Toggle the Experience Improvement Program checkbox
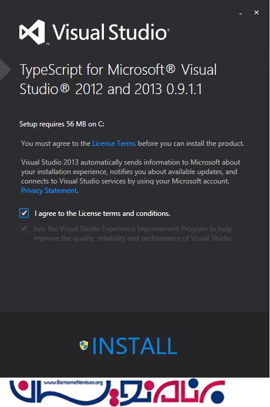The height and width of the screenshot is (407, 270). click(x=24, y=228)
